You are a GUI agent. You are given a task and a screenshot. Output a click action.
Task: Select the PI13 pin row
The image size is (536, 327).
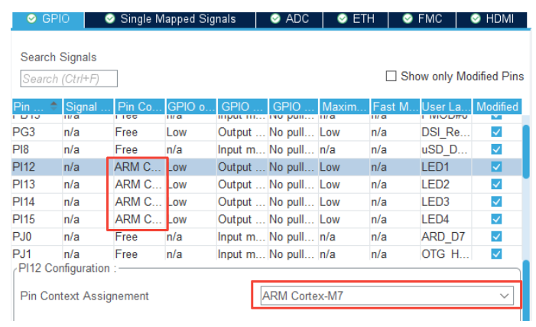click(x=24, y=185)
